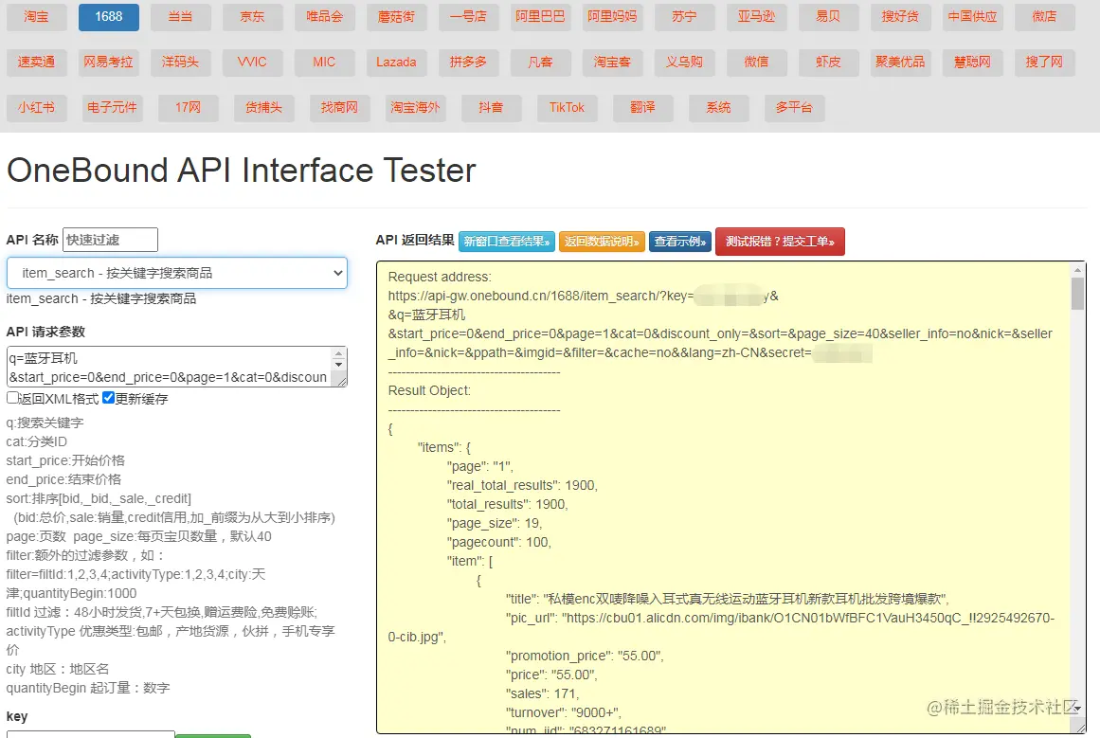The image size is (1100, 738).
Task: Click the "Request address:" text in results
Action: coord(440,277)
